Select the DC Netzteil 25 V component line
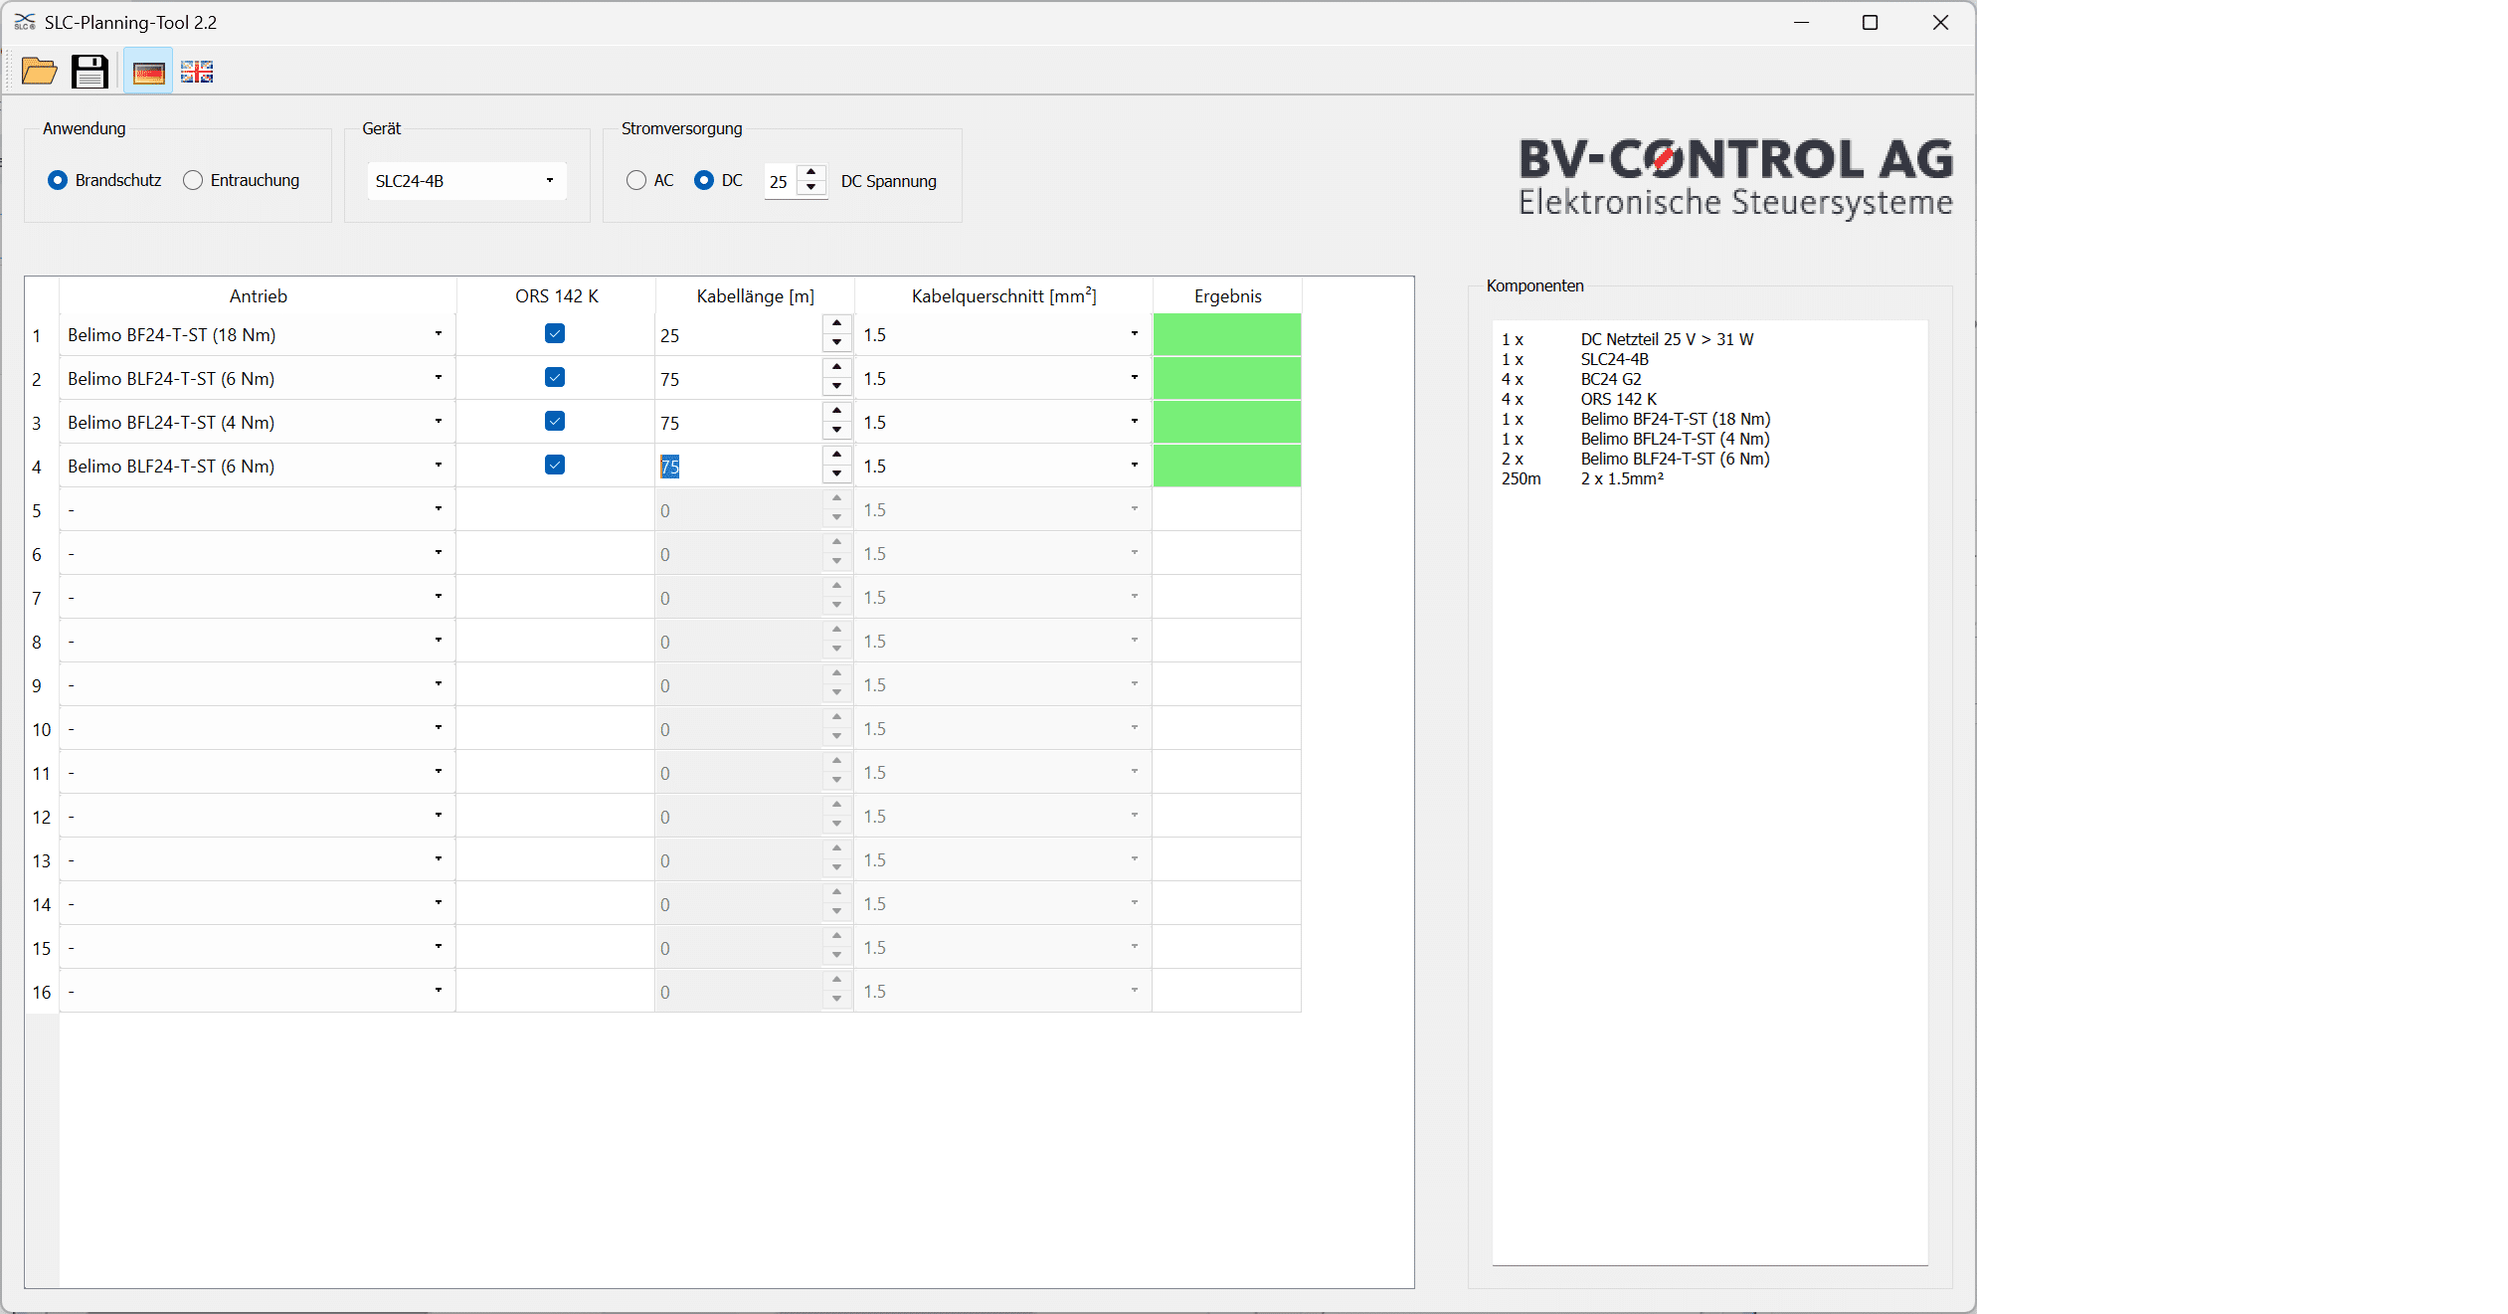The height and width of the screenshot is (1314, 2508). pyautogui.click(x=1627, y=339)
